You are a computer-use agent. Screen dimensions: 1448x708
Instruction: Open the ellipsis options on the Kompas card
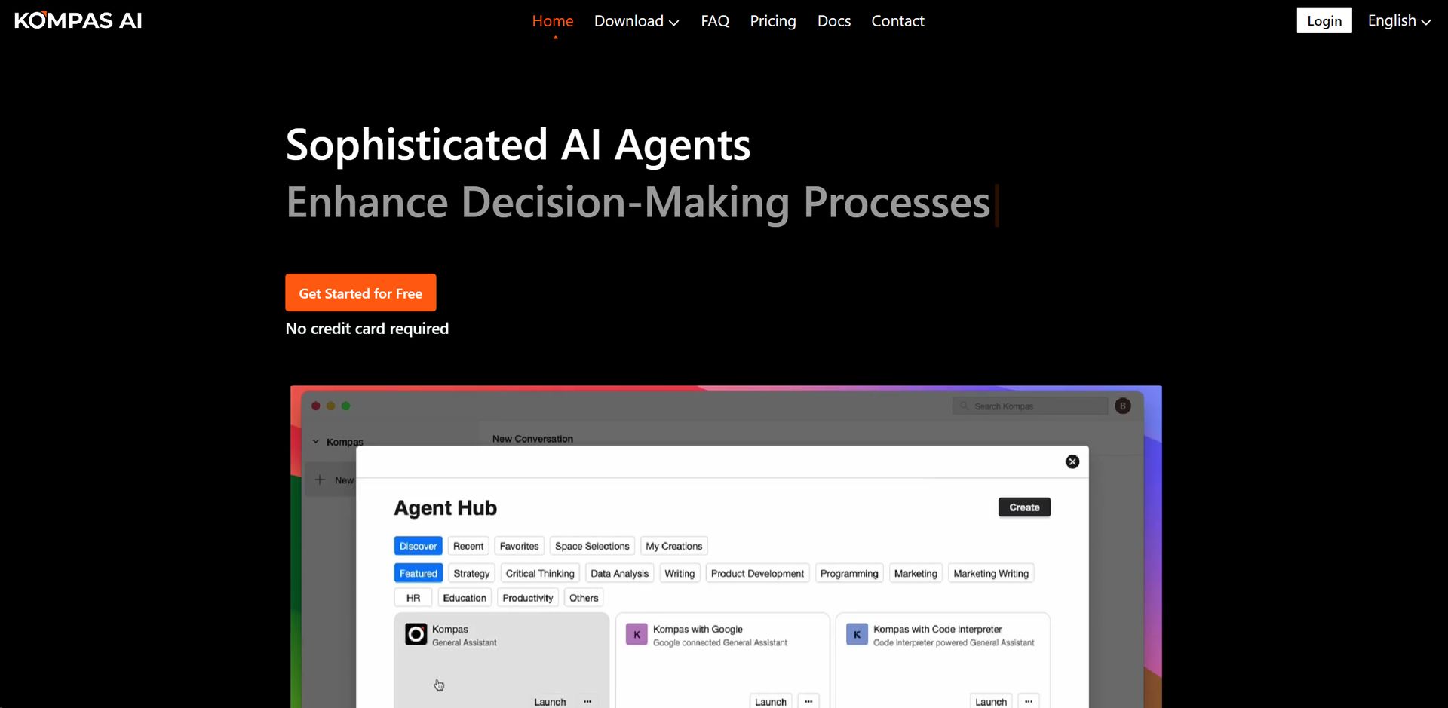(587, 700)
